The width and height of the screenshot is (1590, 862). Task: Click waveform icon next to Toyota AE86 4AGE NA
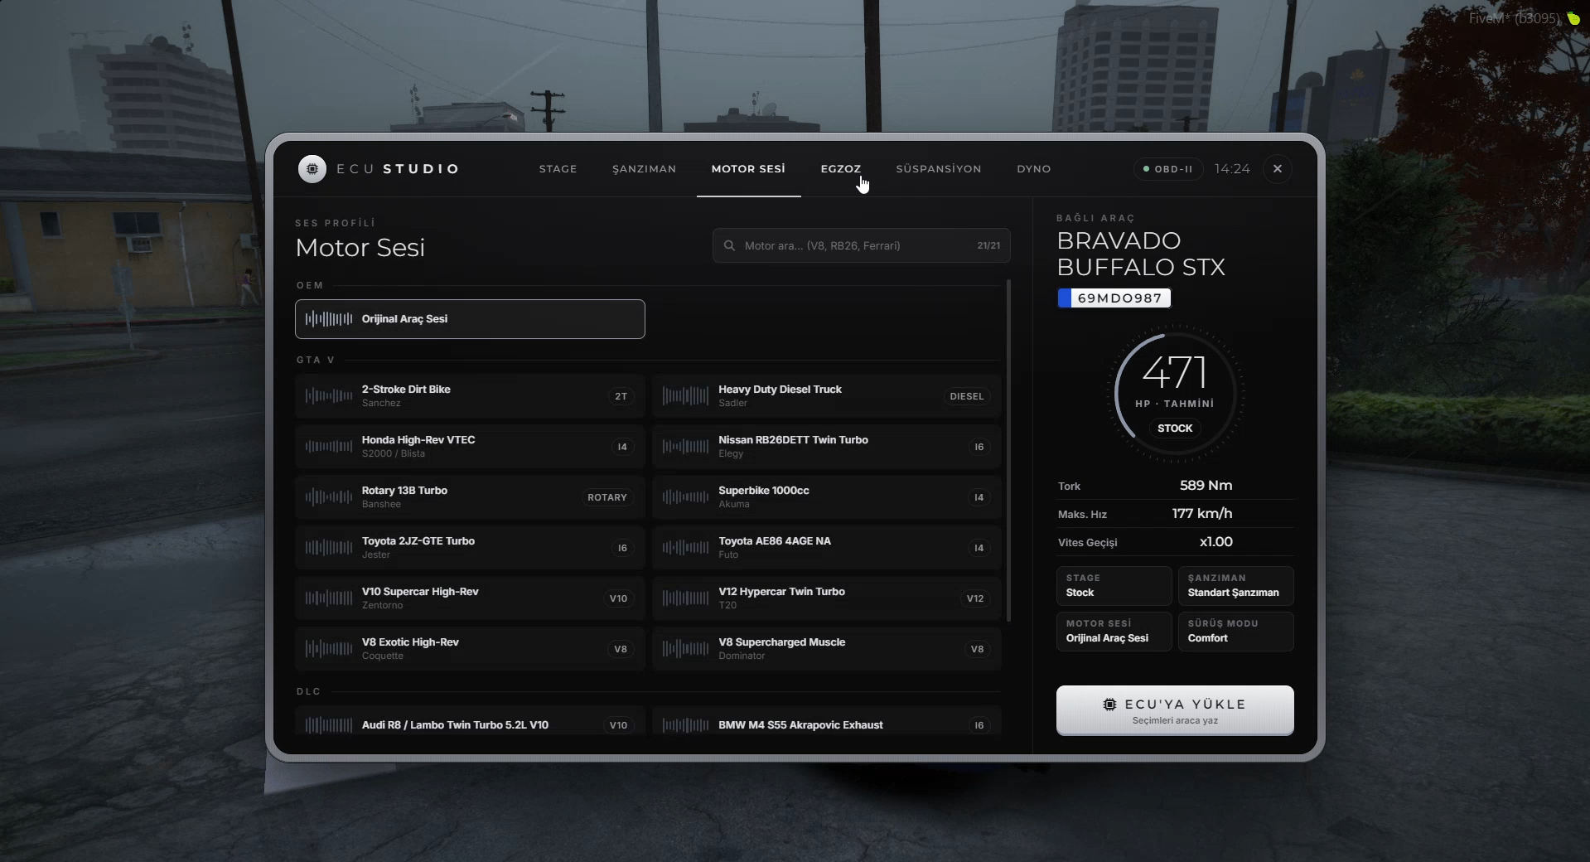point(685,548)
